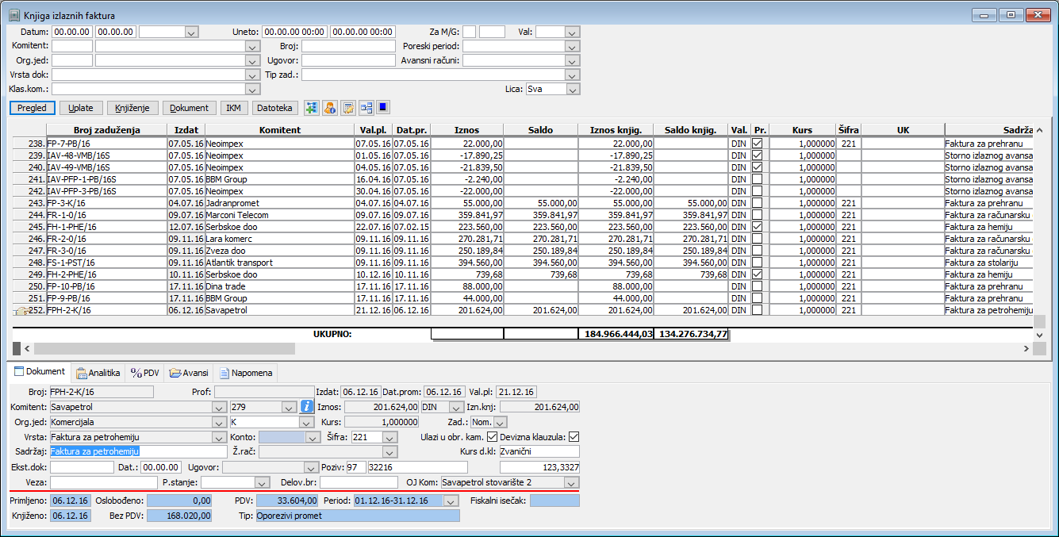Click the Knjiga izlaznih faktura title bar icon
This screenshot has height=537, width=1059.
(13, 13)
